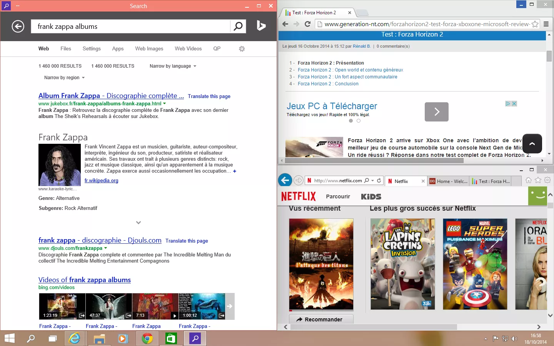The height and width of the screenshot is (346, 554).
Task: Open the Bing logo icon
Action: 261,26
